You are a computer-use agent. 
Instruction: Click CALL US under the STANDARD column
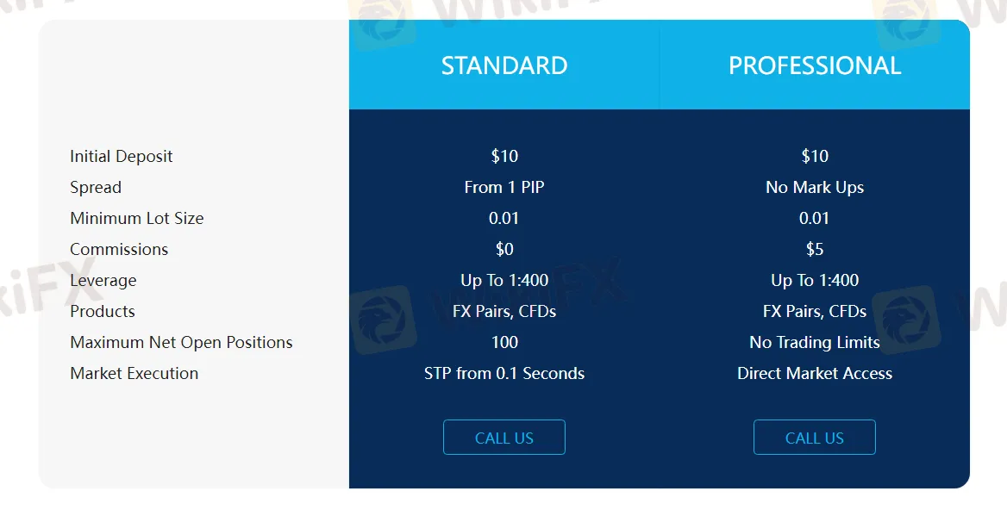tap(504, 437)
